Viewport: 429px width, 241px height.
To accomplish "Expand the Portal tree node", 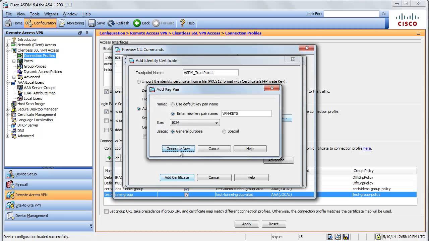I will click(14, 61).
